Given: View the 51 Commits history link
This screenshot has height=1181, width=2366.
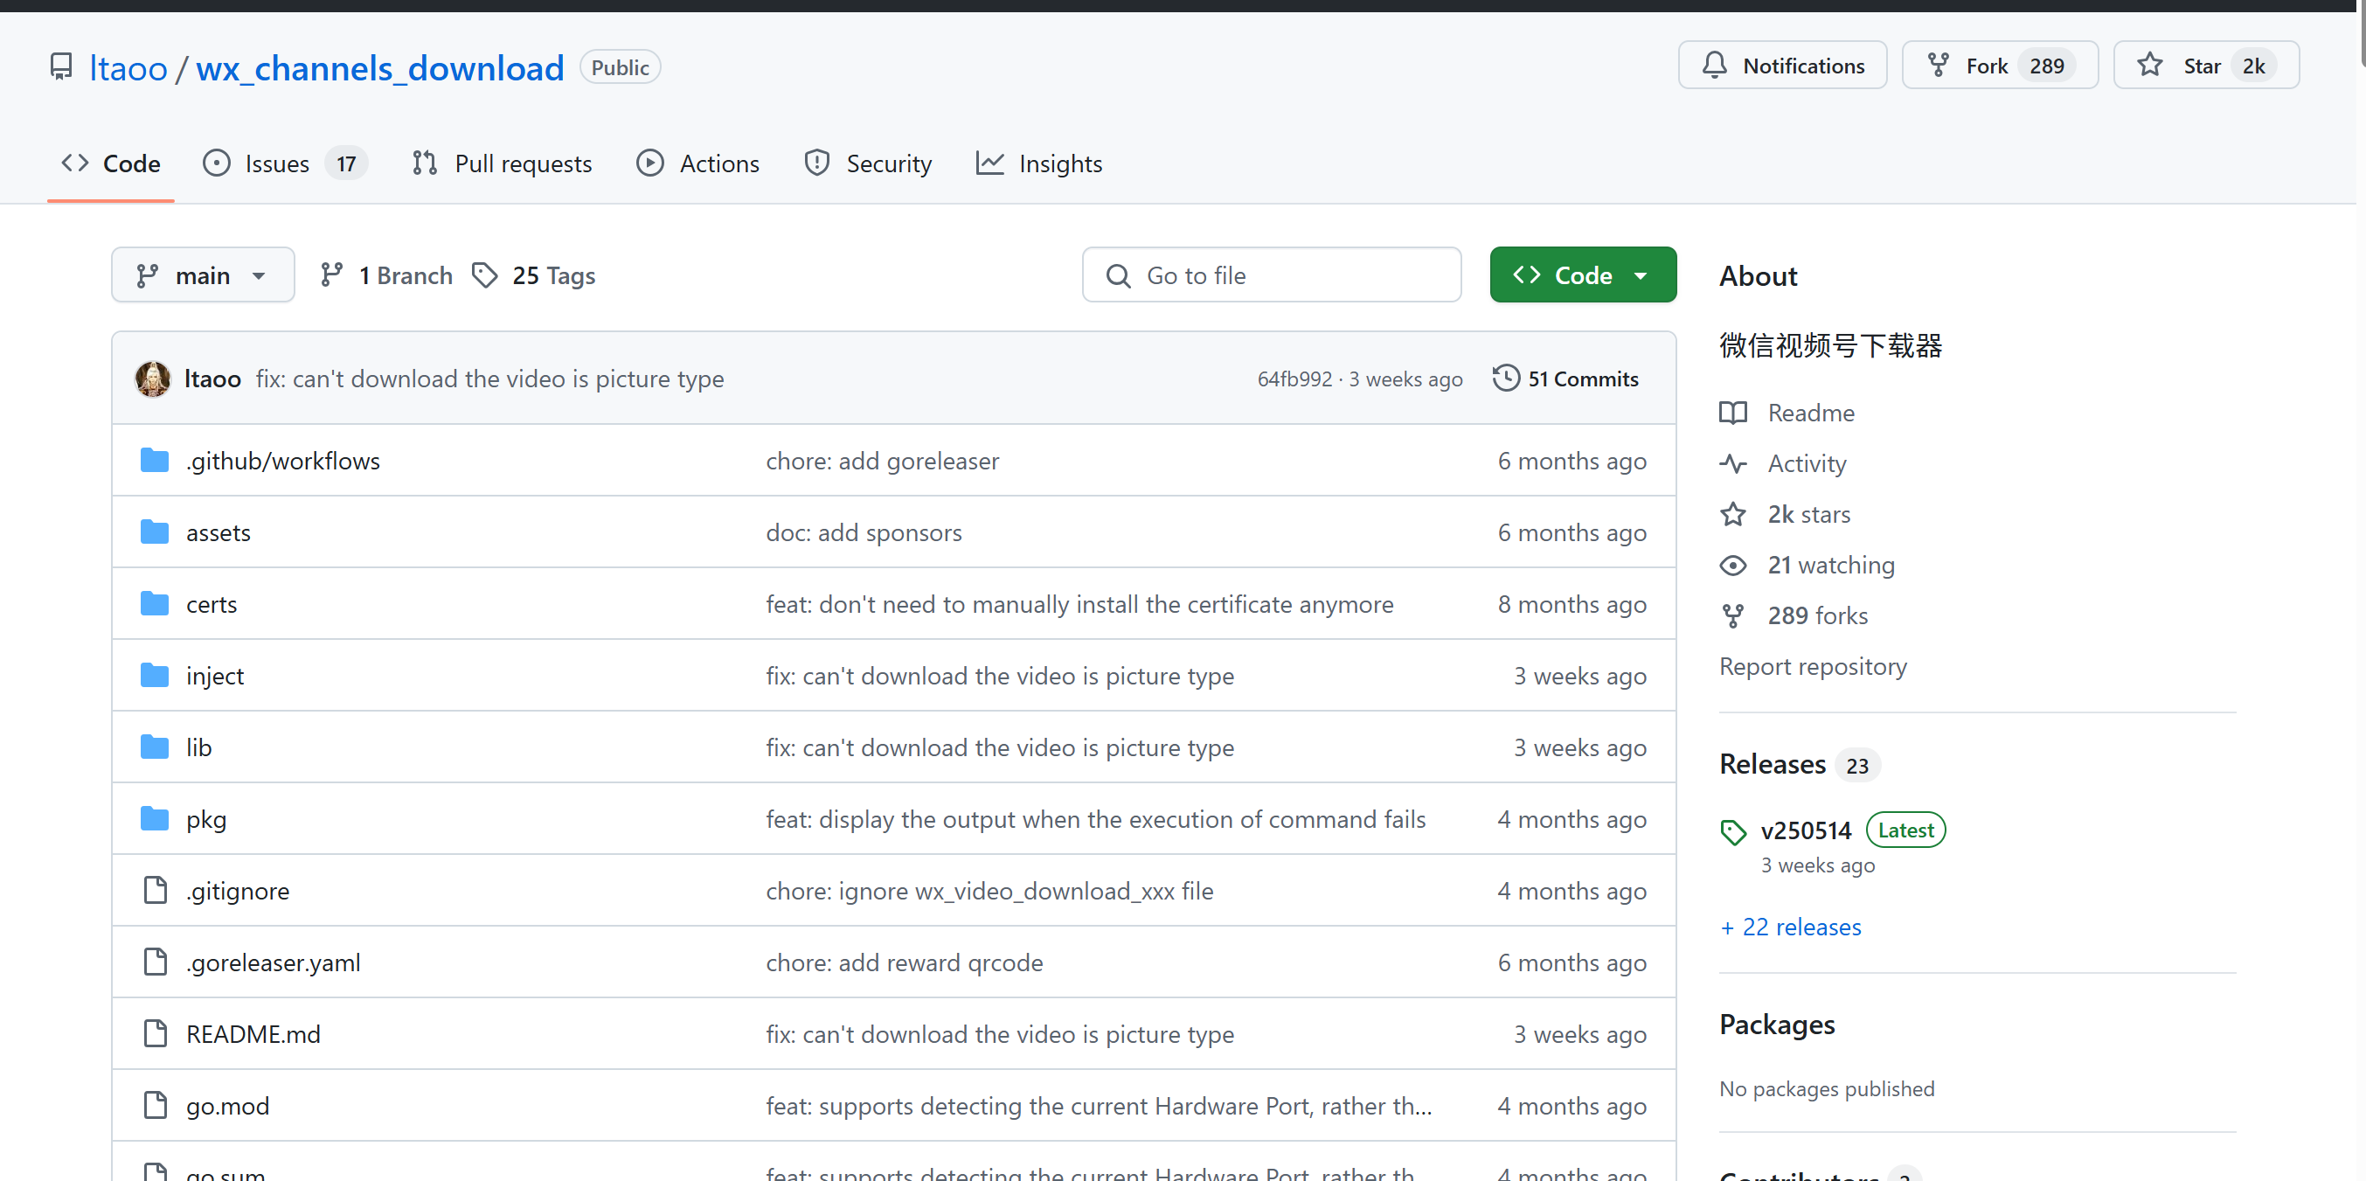Looking at the screenshot, I should tap(1565, 379).
